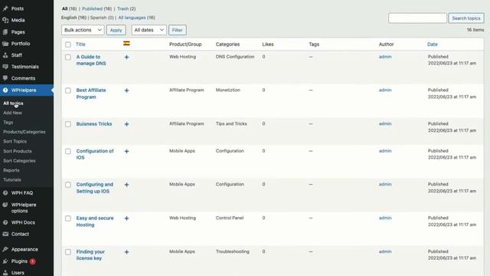Check the box for Configuration of IOS
Screen dimensions: 490x276
point(68,152)
